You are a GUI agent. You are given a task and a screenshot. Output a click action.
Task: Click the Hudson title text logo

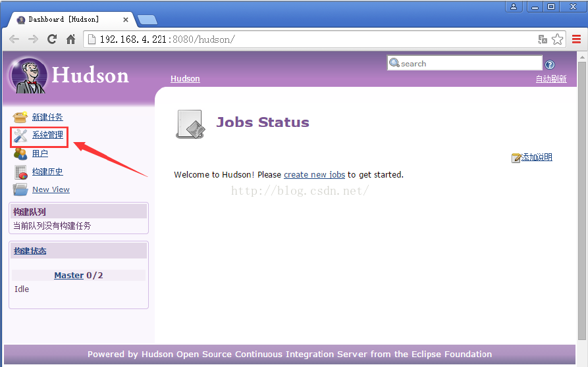tap(90, 75)
